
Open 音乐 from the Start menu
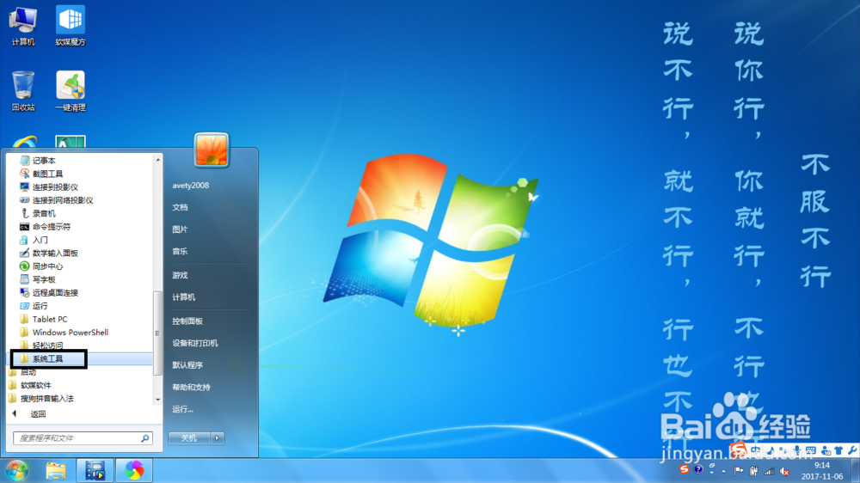[180, 251]
